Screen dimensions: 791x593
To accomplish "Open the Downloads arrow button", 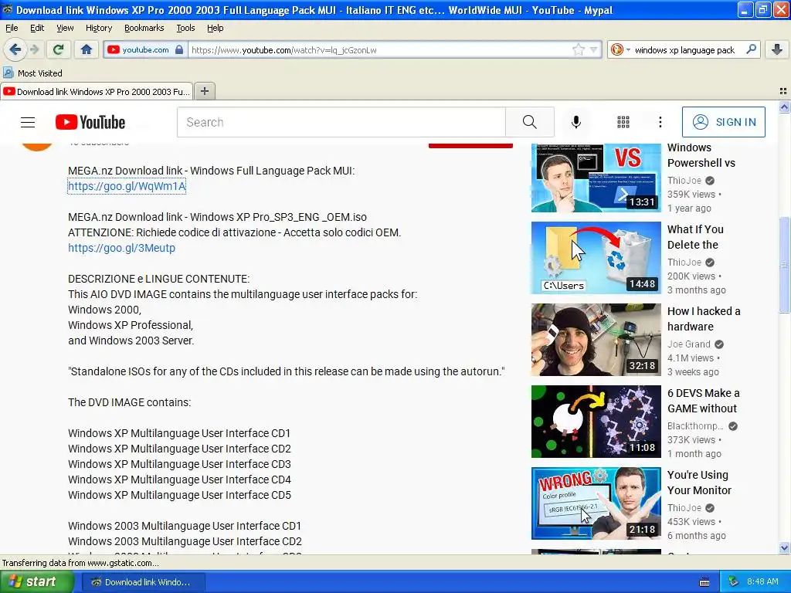I will 777,49.
